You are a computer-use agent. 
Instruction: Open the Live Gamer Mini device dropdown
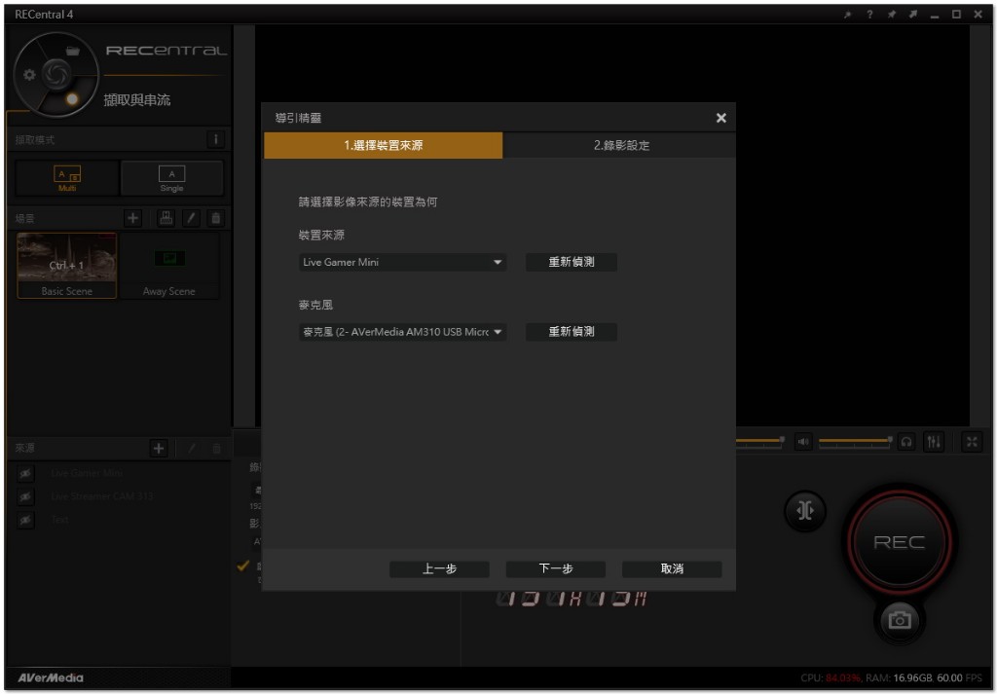(x=402, y=262)
